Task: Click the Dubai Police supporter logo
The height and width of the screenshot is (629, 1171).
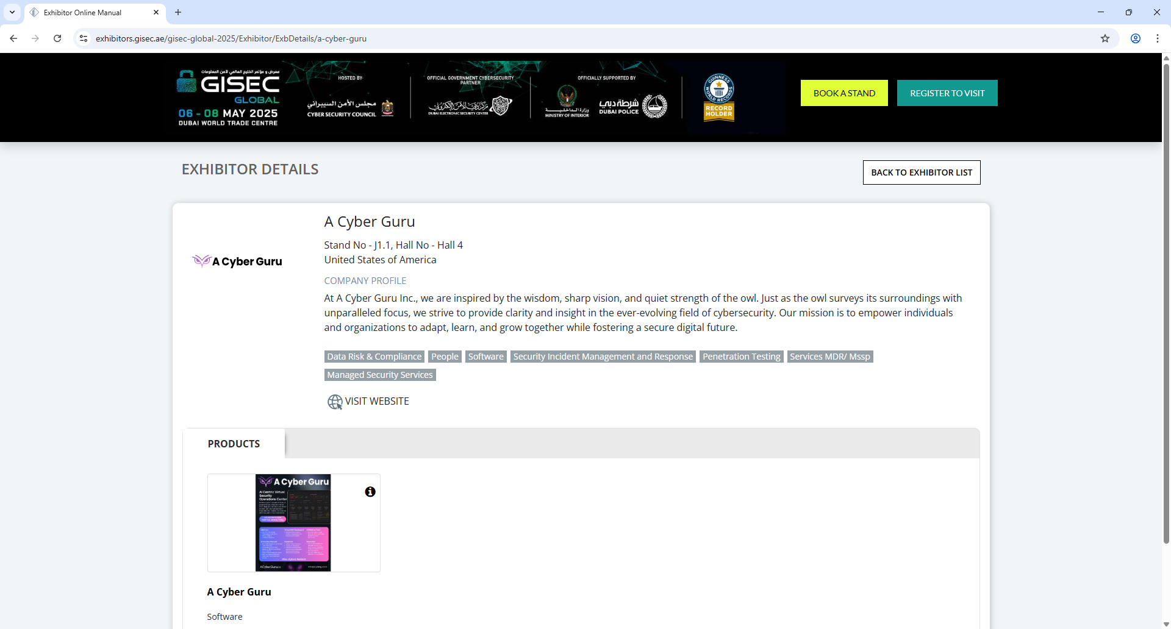Action: pyautogui.click(x=633, y=104)
